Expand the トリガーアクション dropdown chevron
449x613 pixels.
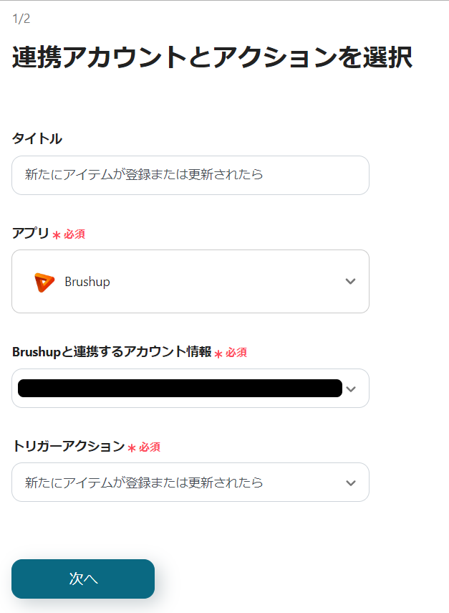pyautogui.click(x=350, y=483)
